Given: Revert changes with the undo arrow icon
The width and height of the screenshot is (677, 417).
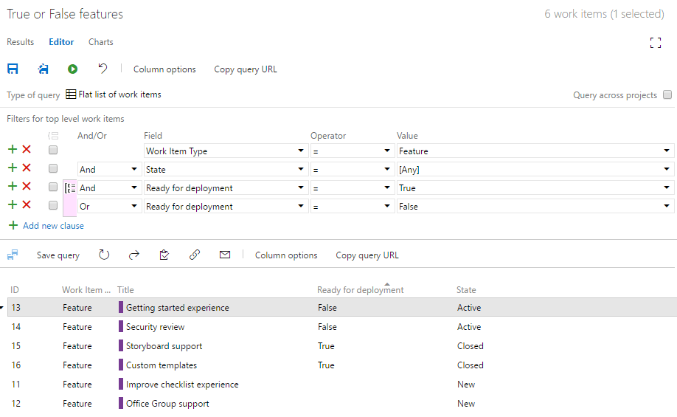Looking at the screenshot, I should tap(103, 69).
